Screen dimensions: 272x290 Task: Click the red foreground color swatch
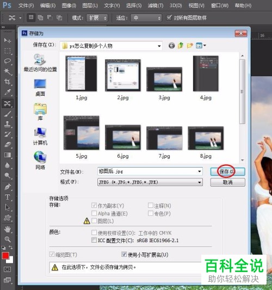click(x=5, y=256)
